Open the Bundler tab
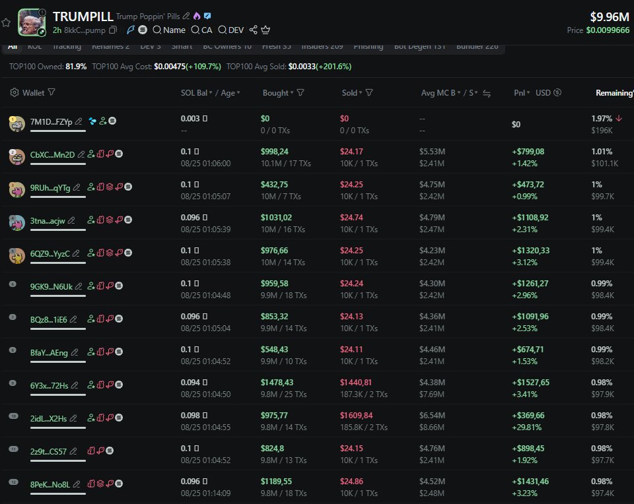This screenshot has height=504, width=634. pos(477,47)
